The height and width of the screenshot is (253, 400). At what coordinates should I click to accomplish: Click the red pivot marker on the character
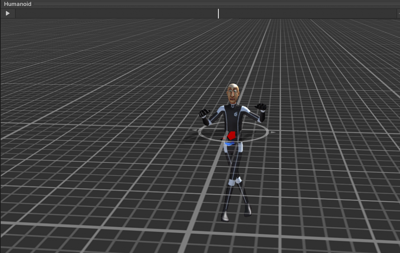[231, 136]
